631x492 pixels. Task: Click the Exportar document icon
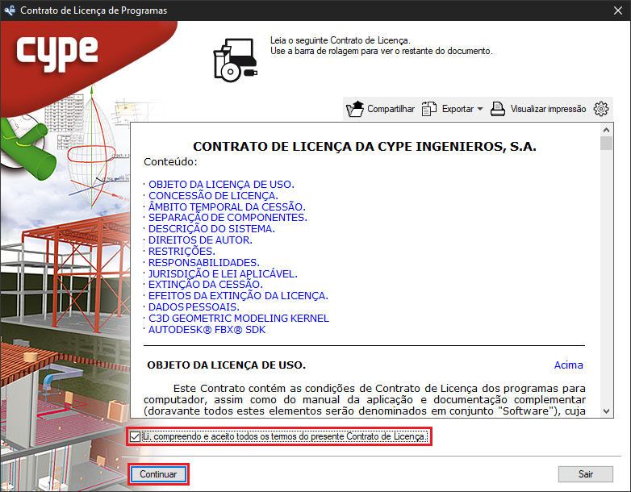[x=429, y=109]
